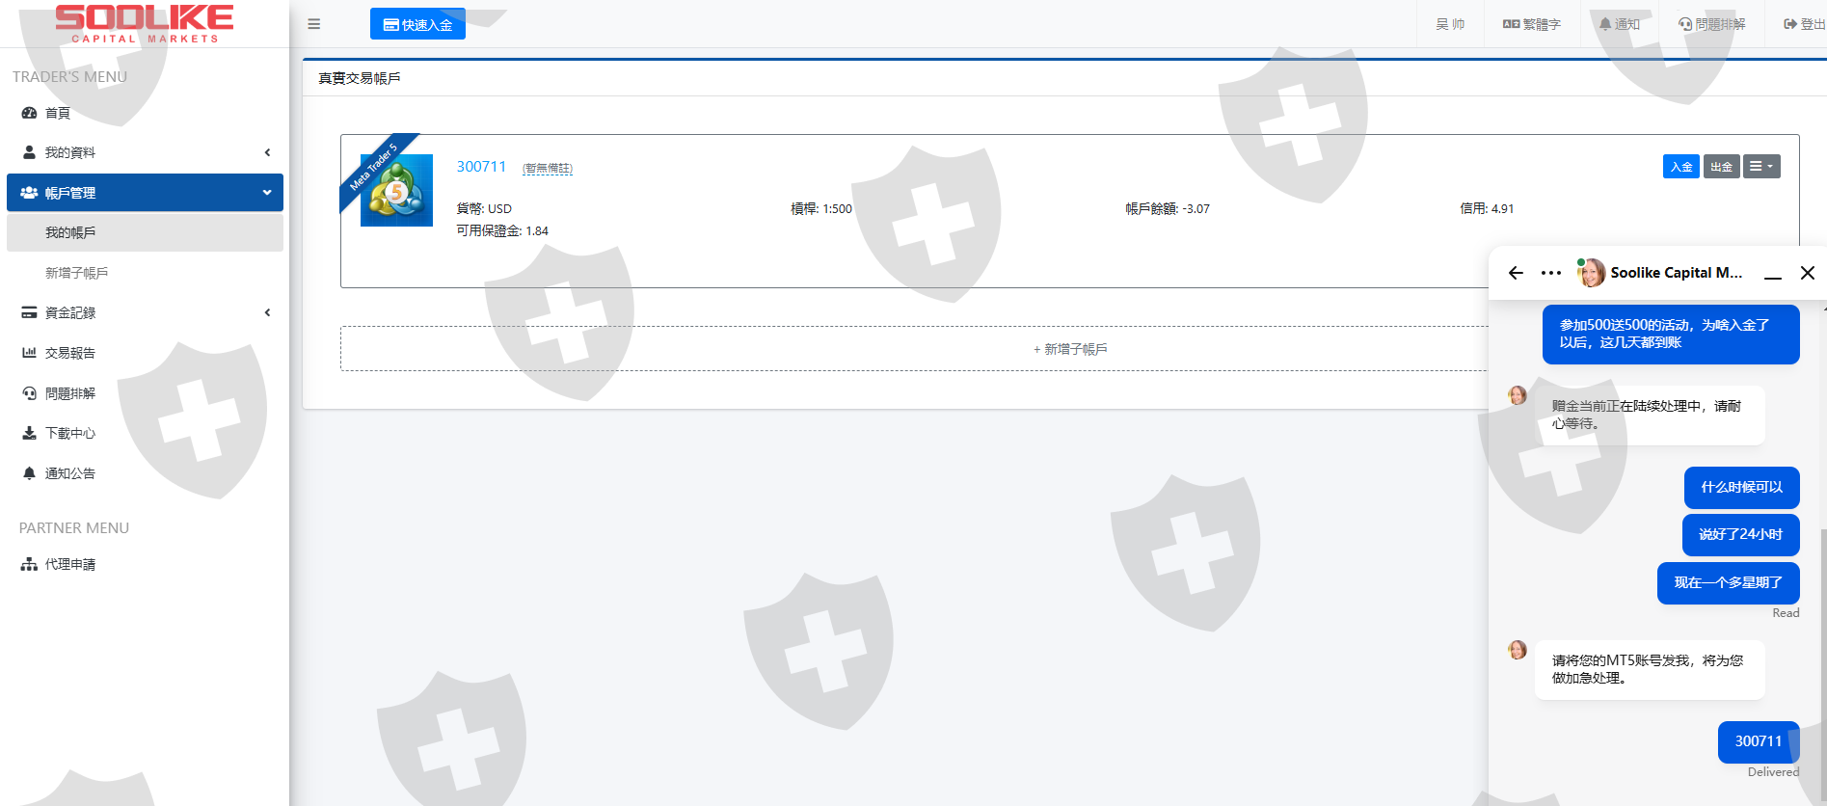The height and width of the screenshot is (806, 1827).
Task: Click the 真實交易帳戶 panel heading
Action: pyautogui.click(x=360, y=78)
